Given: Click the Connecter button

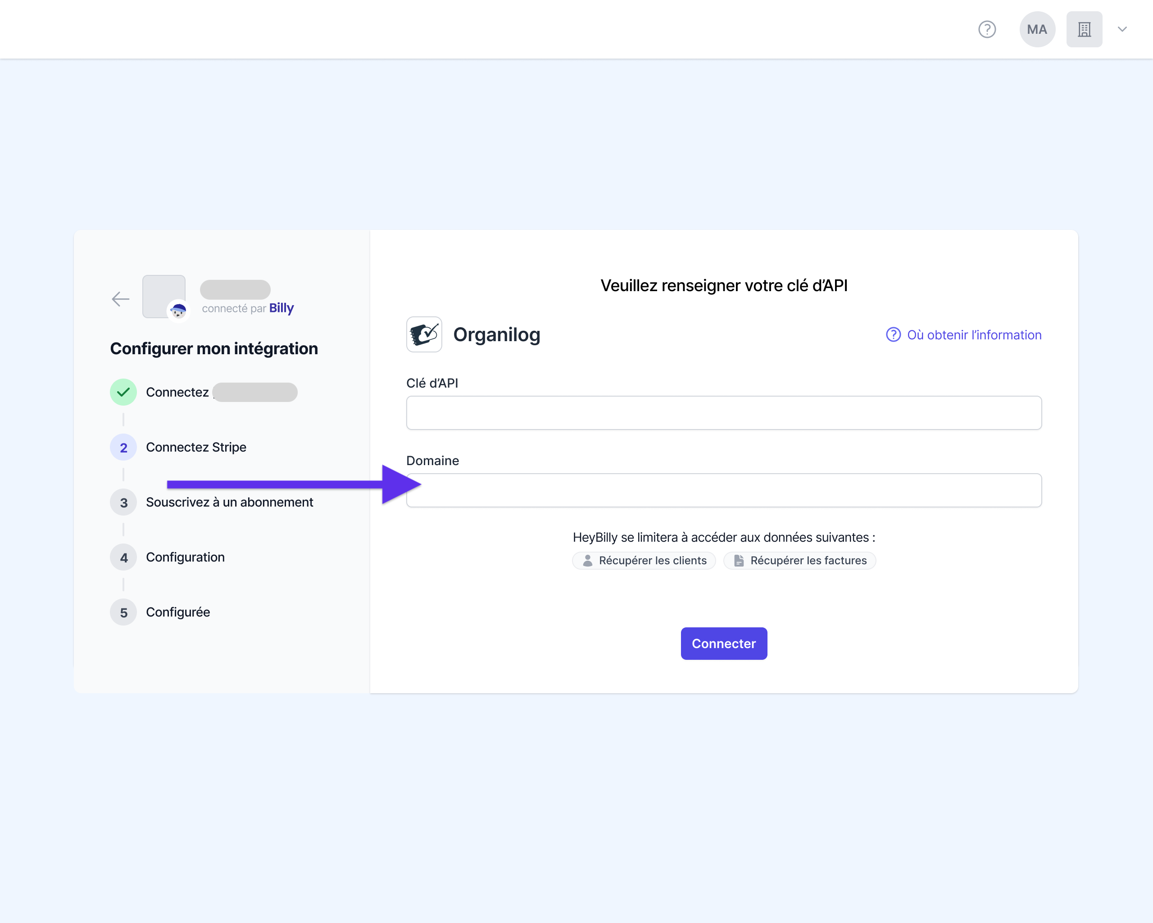Looking at the screenshot, I should pyautogui.click(x=724, y=644).
